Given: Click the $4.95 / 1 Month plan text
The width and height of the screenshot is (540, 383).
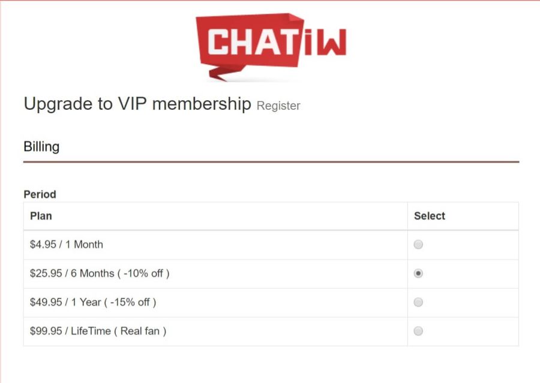Looking at the screenshot, I should 67,244.
